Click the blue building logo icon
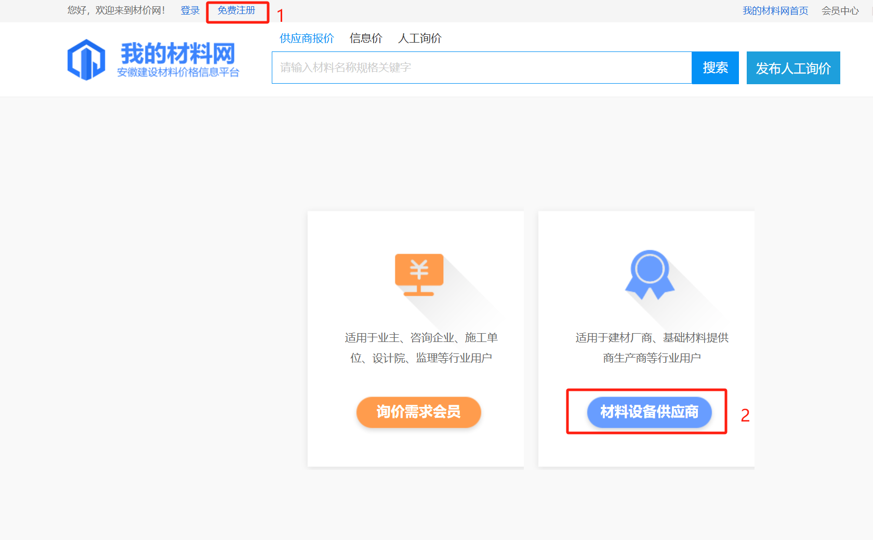 pyautogui.click(x=86, y=60)
